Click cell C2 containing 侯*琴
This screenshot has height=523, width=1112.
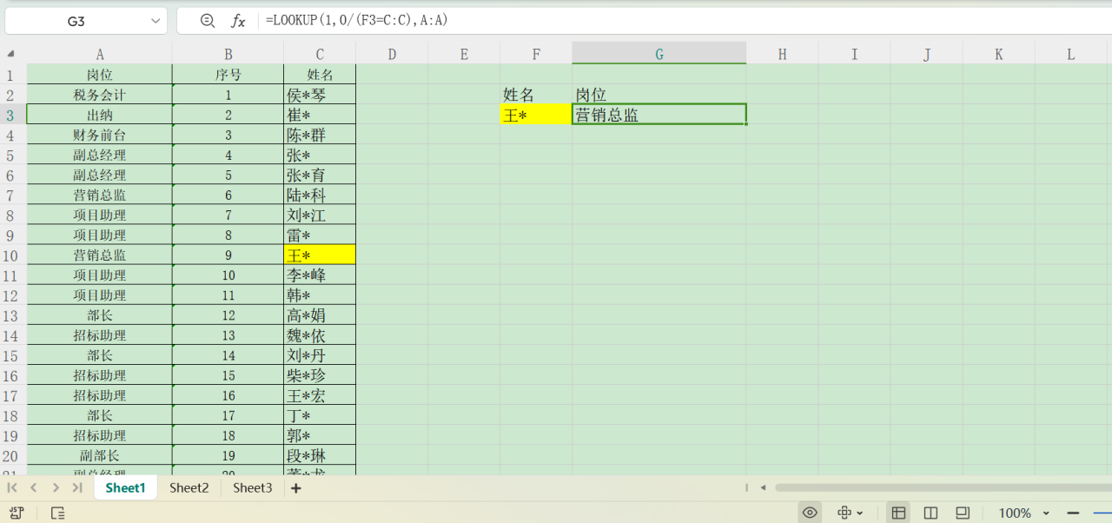click(320, 95)
